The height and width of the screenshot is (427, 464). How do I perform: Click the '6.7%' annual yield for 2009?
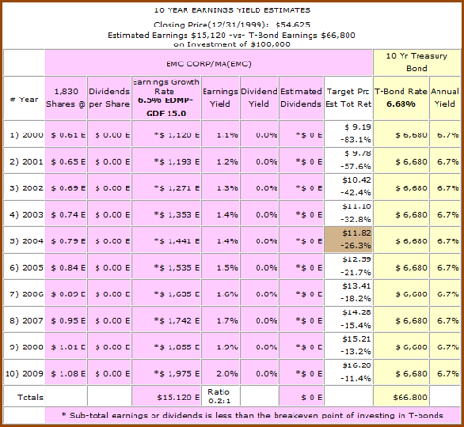(x=444, y=372)
